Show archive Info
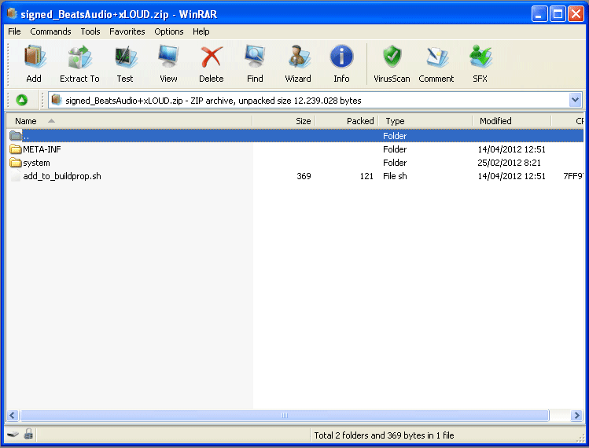The height and width of the screenshot is (448, 589). click(x=341, y=57)
